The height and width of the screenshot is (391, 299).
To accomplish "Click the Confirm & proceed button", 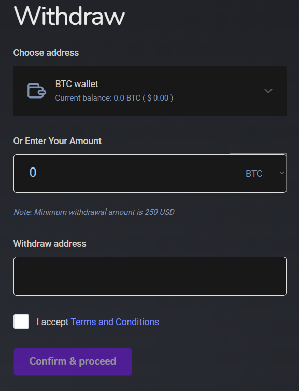I will 73,362.
